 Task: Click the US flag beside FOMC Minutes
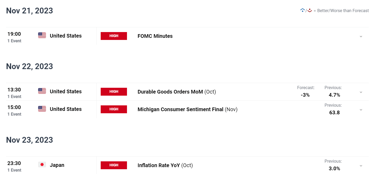point(42,35)
